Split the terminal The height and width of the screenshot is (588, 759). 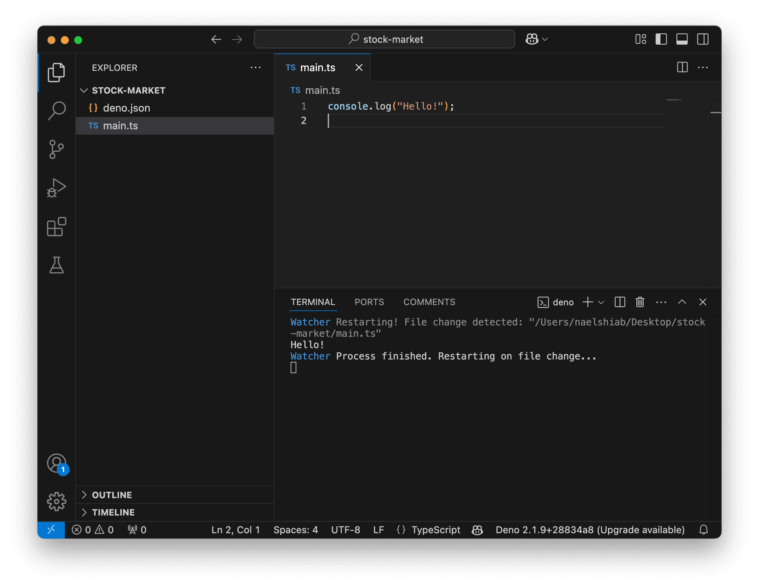(x=620, y=302)
